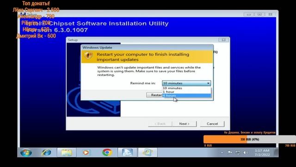
Task: Click the Show desktop strip
Action: pos(276,153)
